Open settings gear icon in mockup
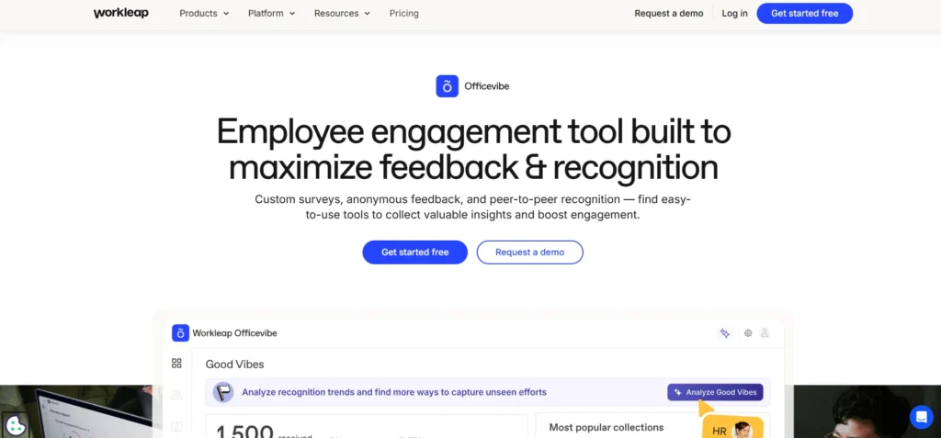 [x=748, y=333]
